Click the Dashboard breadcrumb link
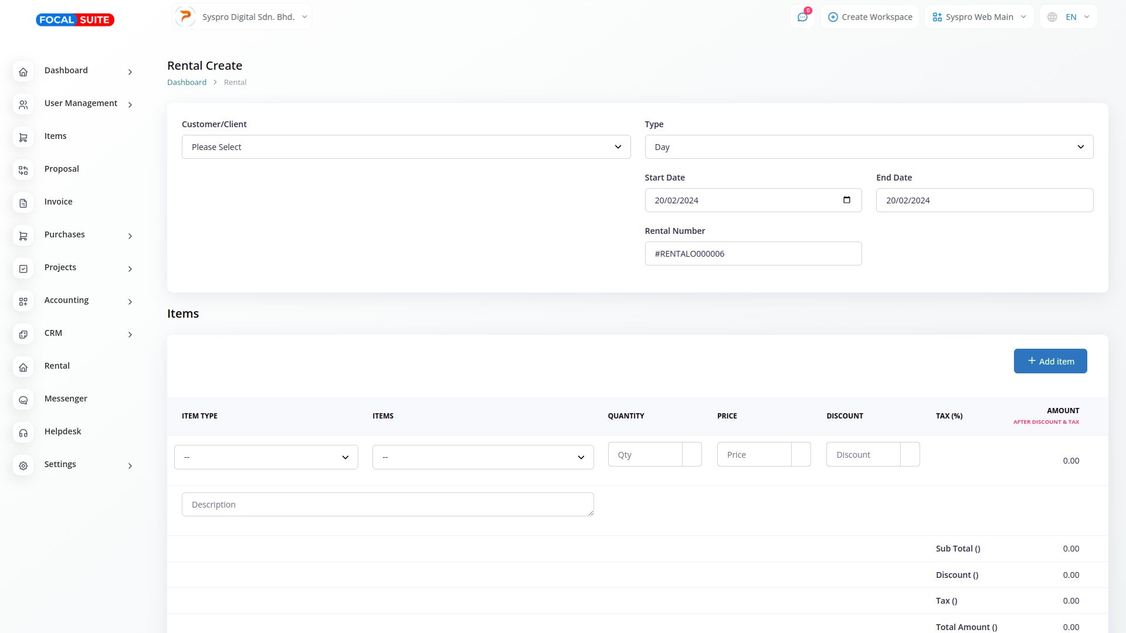This screenshot has width=1126, height=633. tap(186, 82)
